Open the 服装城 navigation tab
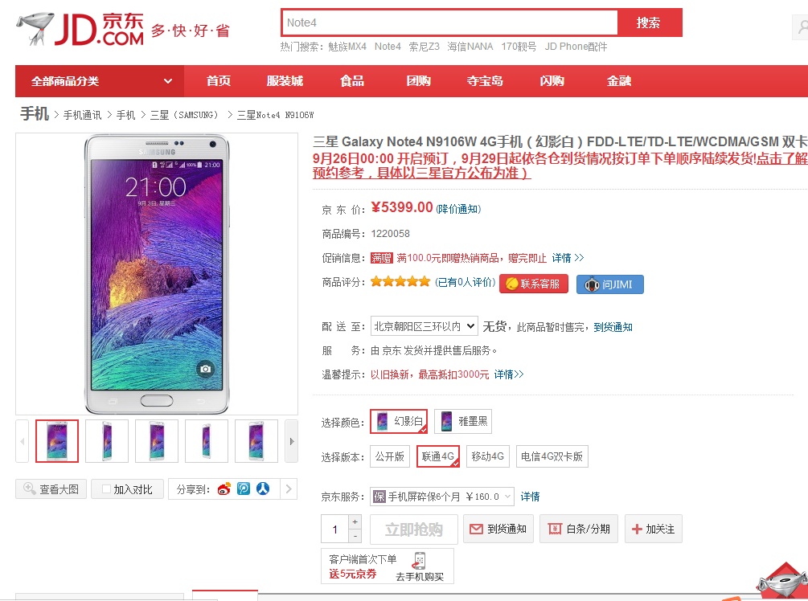808x601 pixels. pyautogui.click(x=285, y=81)
